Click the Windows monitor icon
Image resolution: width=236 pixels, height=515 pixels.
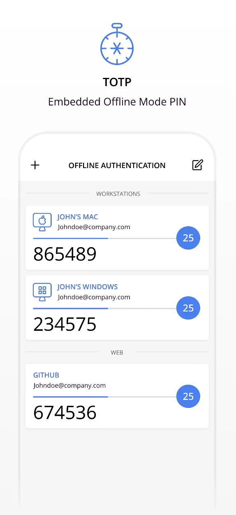pos(42,292)
